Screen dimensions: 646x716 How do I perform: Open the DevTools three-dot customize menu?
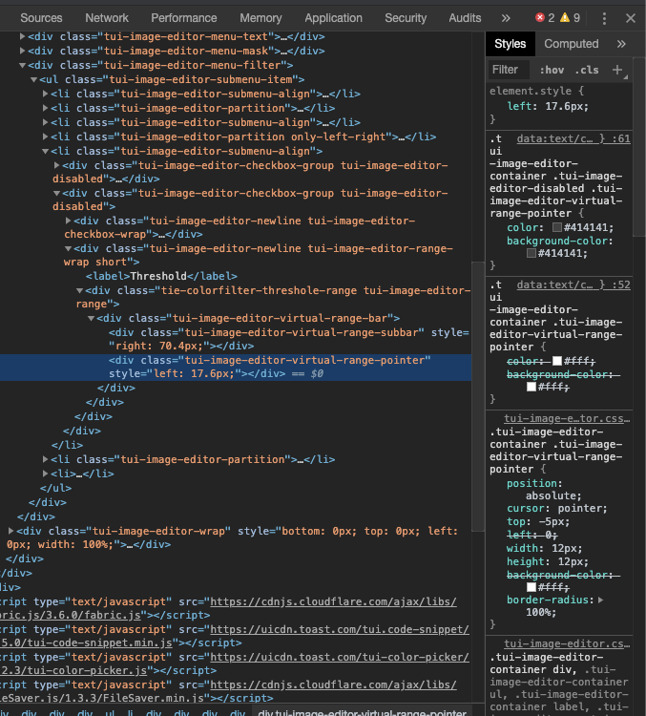coord(604,18)
